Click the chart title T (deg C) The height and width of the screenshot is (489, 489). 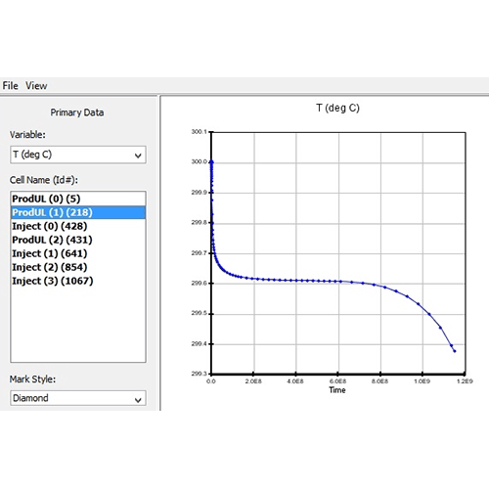click(337, 108)
